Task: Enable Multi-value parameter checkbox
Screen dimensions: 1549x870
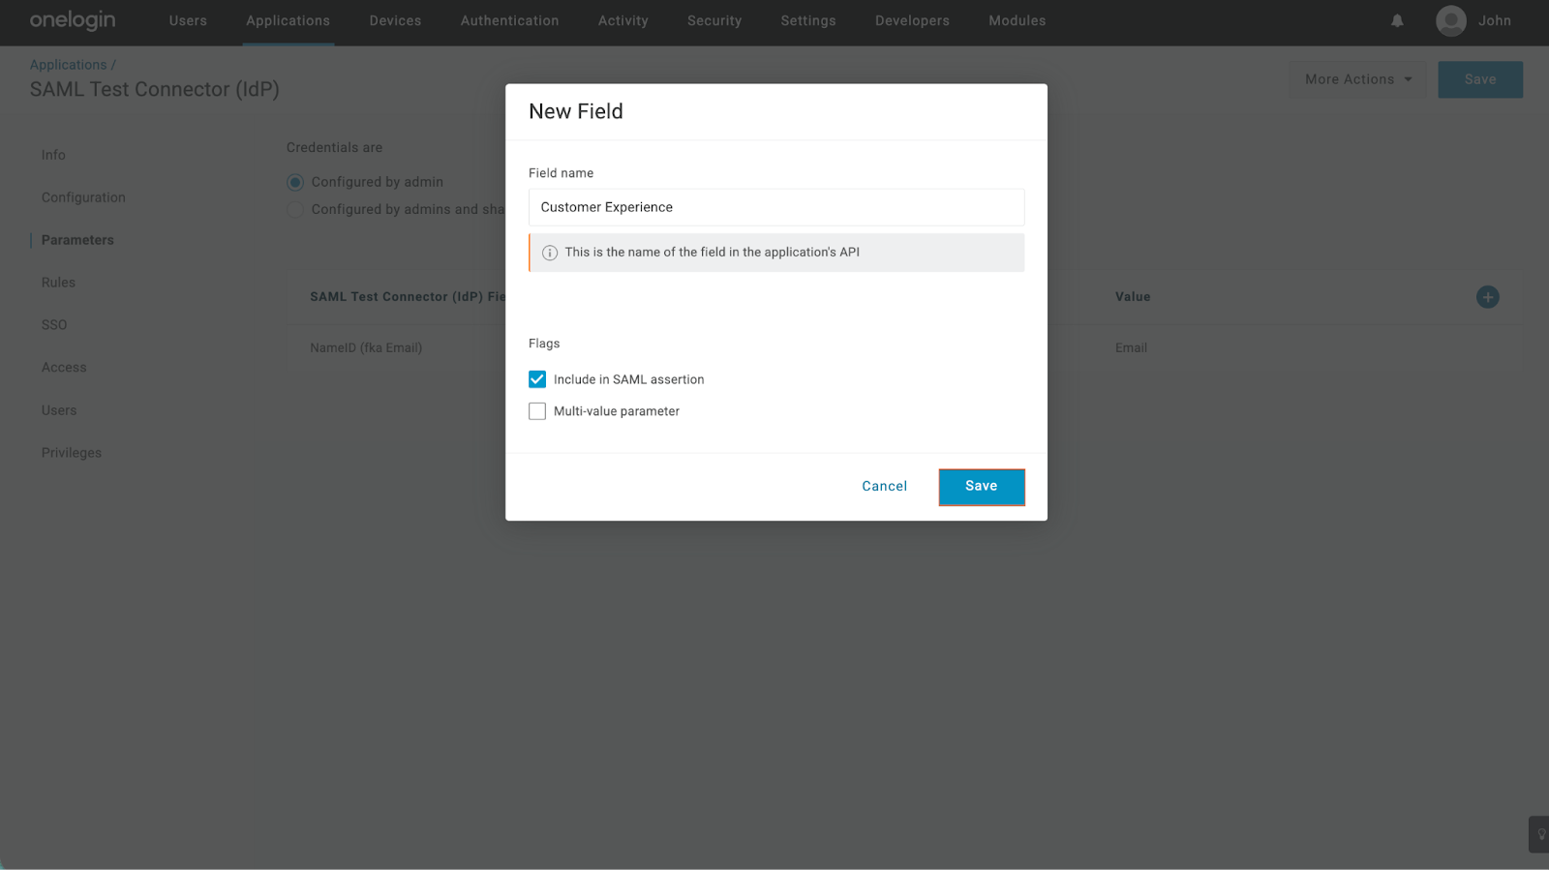Action: (x=537, y=411)
